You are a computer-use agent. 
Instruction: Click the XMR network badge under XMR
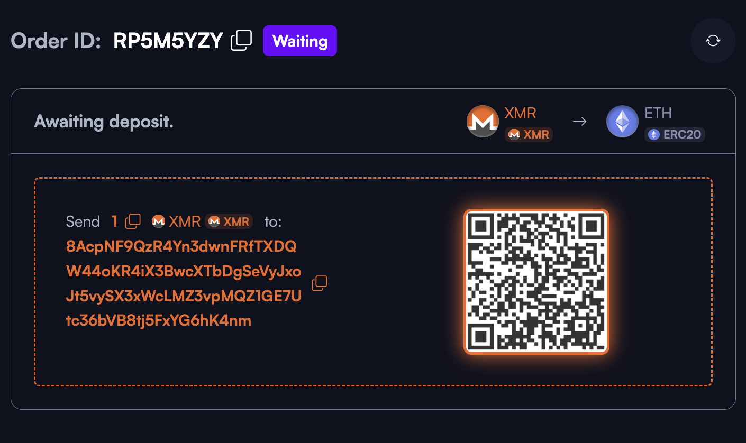[x=529, y=134]
